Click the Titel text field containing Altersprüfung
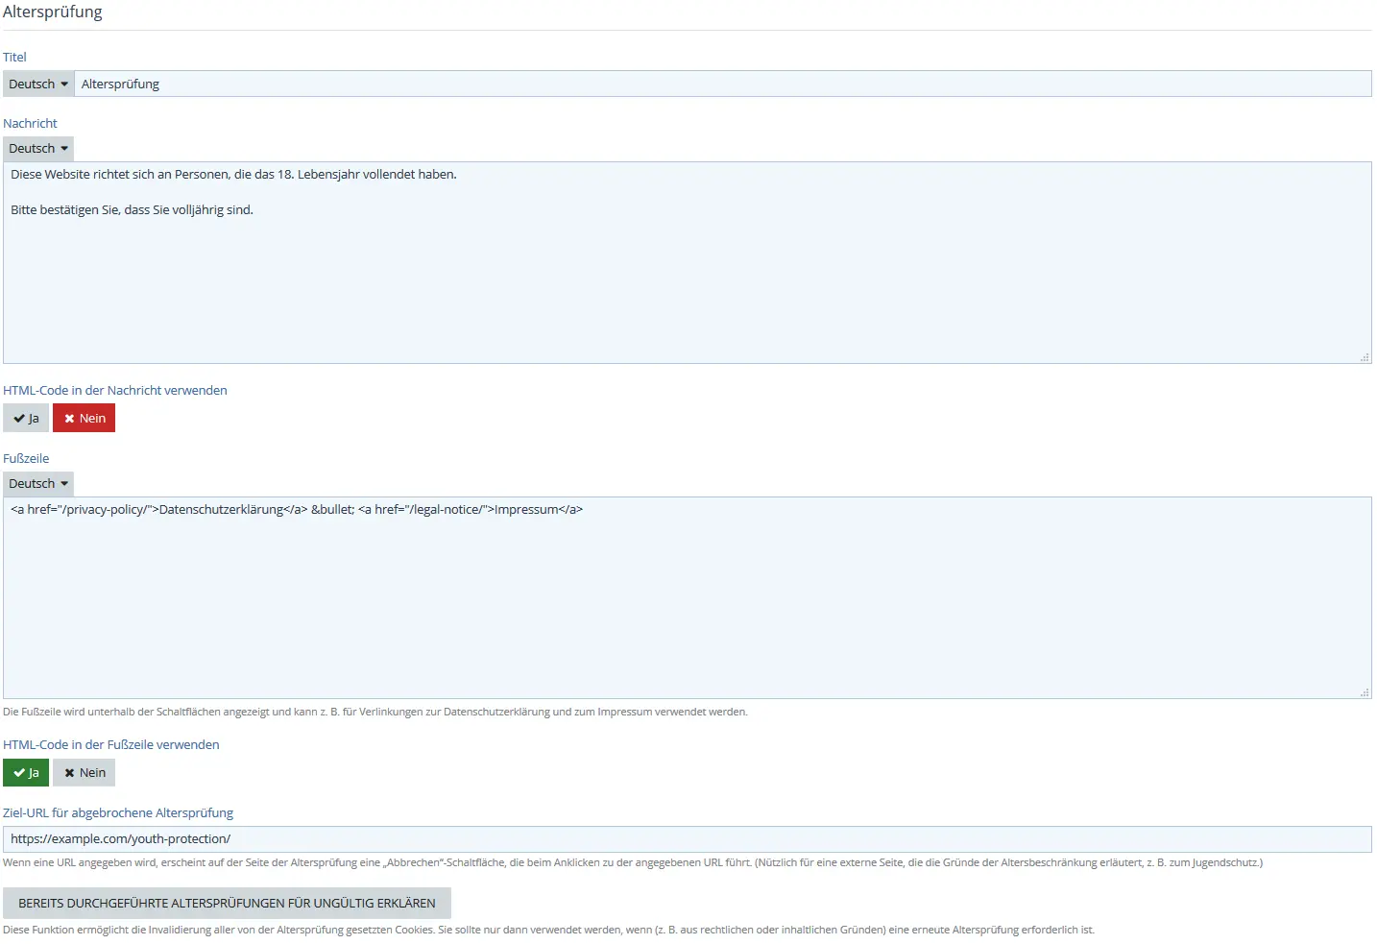The height and width of the screenshot is (944, 1377). 720,85
